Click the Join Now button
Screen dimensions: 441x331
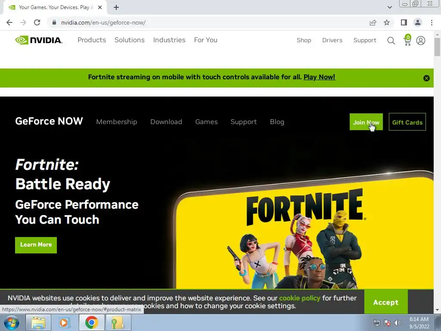tap(366, 122)
